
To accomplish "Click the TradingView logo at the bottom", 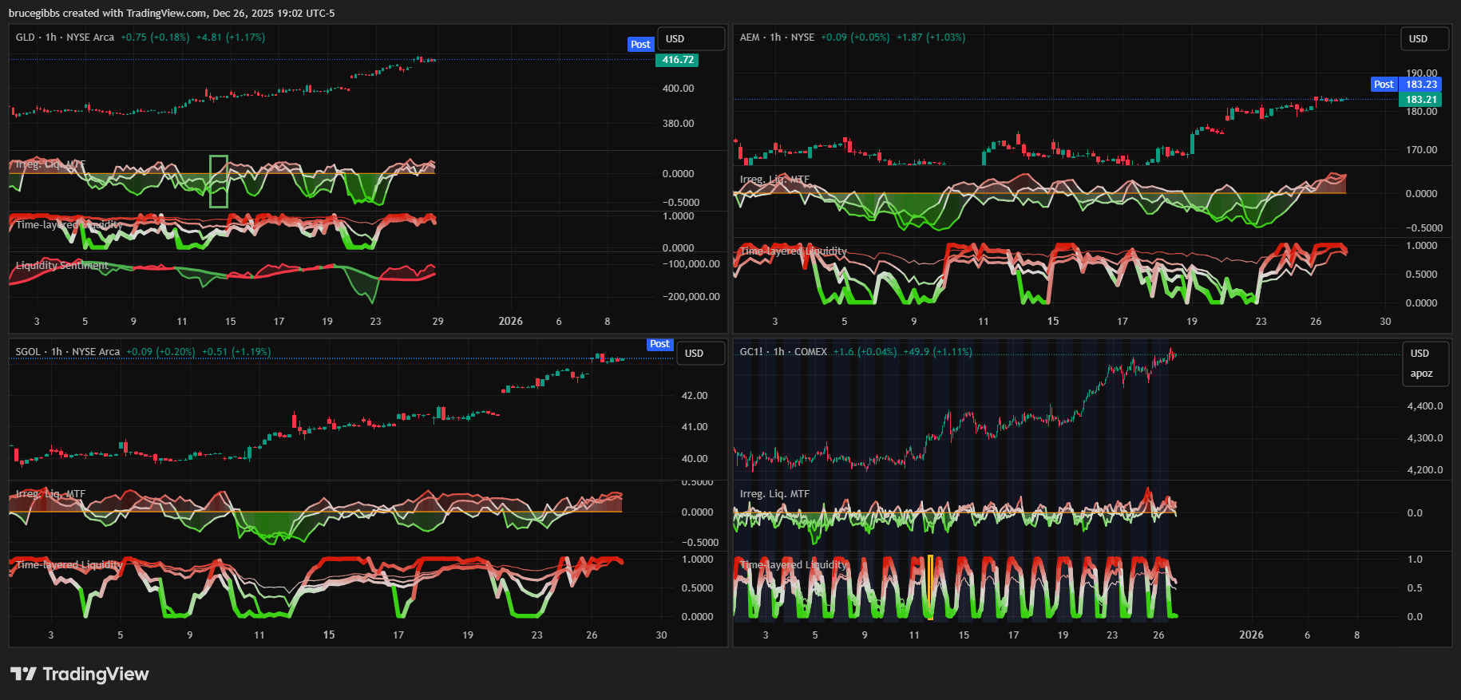I will [x=80, y=674].
